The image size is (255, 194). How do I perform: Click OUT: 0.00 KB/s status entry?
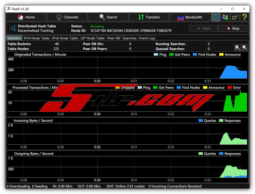coord(89,186)
